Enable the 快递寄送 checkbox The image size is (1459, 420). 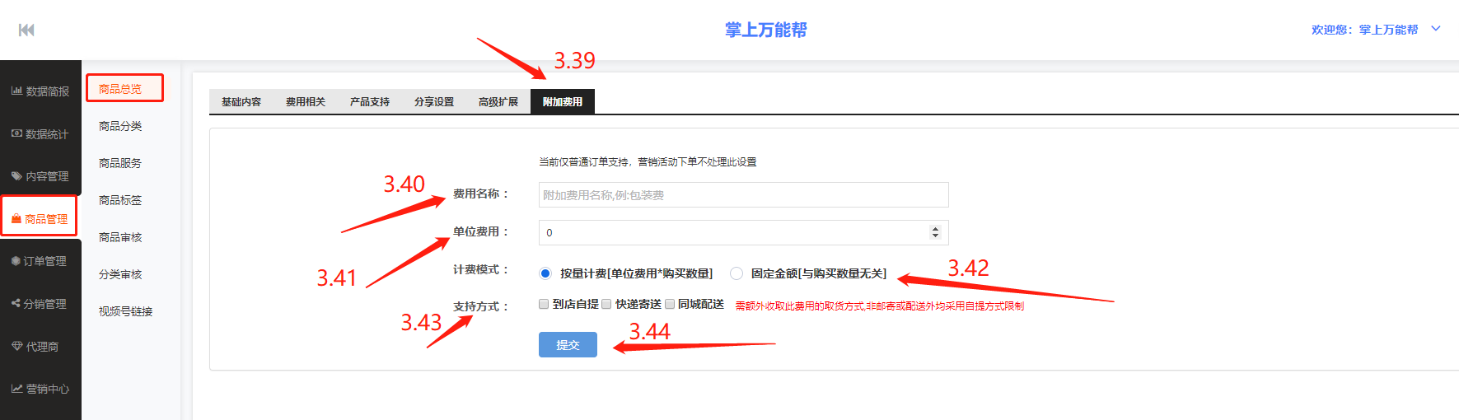(x=606, y=304)
